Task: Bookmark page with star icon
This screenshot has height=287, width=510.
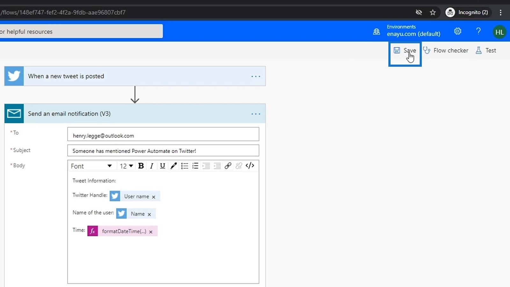Action: (433, 12)
